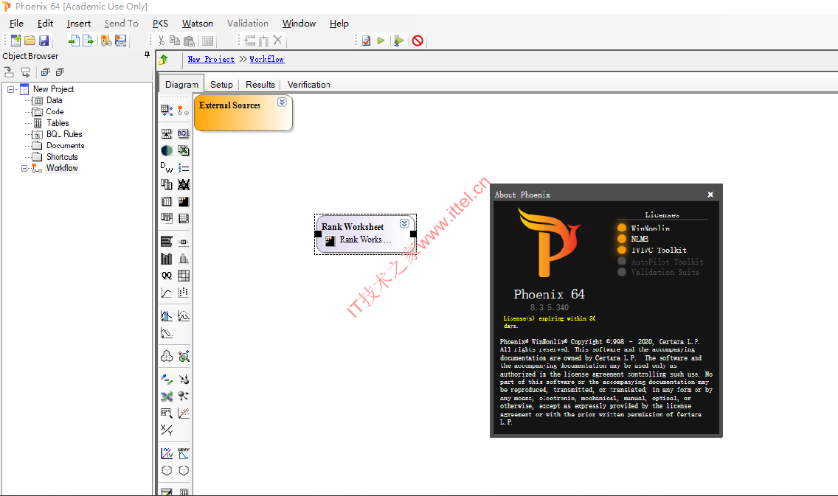Open the PKS menu

click(160, 24)
